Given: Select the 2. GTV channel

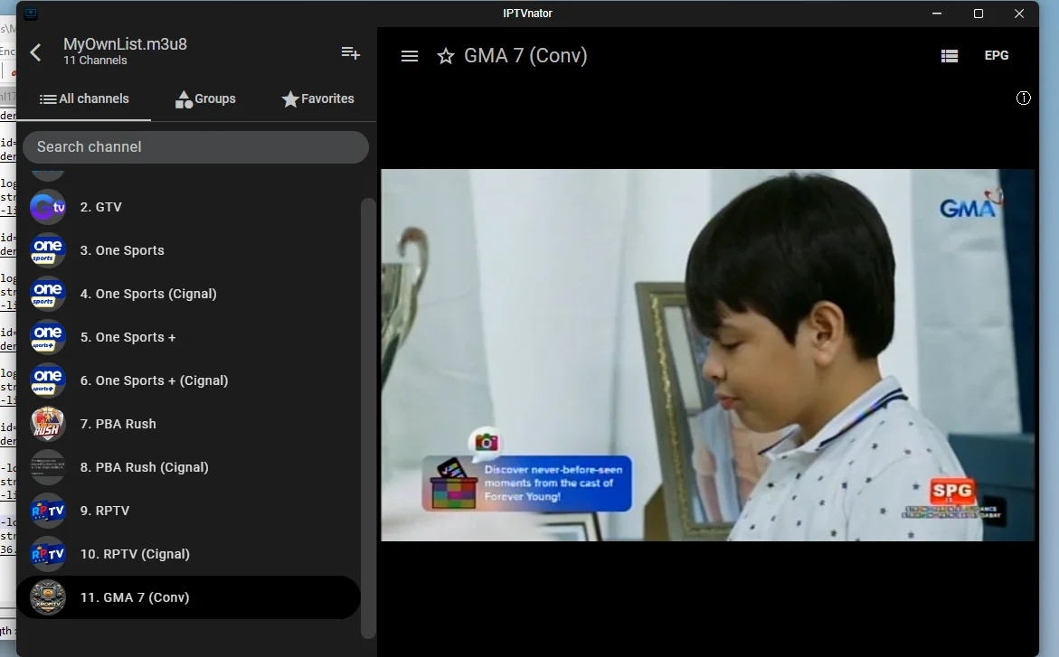Looking at the screenshot, I should tap(189, 207).
